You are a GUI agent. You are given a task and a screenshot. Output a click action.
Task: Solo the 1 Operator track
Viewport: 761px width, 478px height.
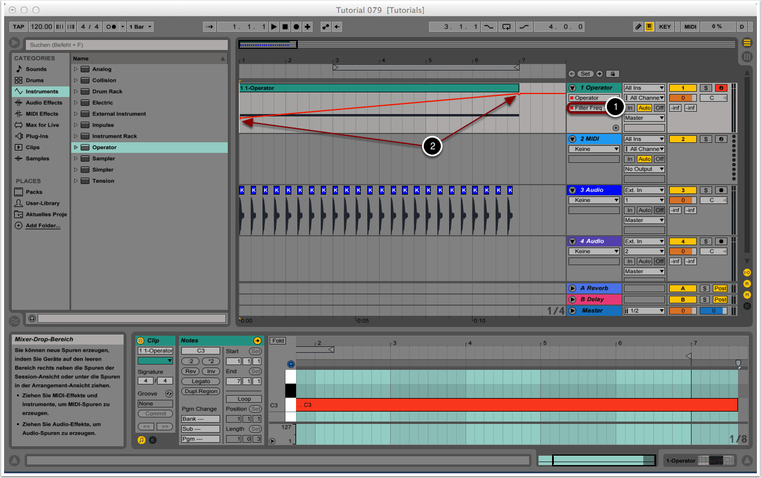(x=704, y=88)
